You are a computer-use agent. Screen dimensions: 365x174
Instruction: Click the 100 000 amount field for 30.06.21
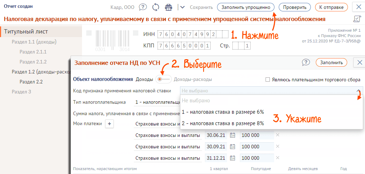pos(257,135)
